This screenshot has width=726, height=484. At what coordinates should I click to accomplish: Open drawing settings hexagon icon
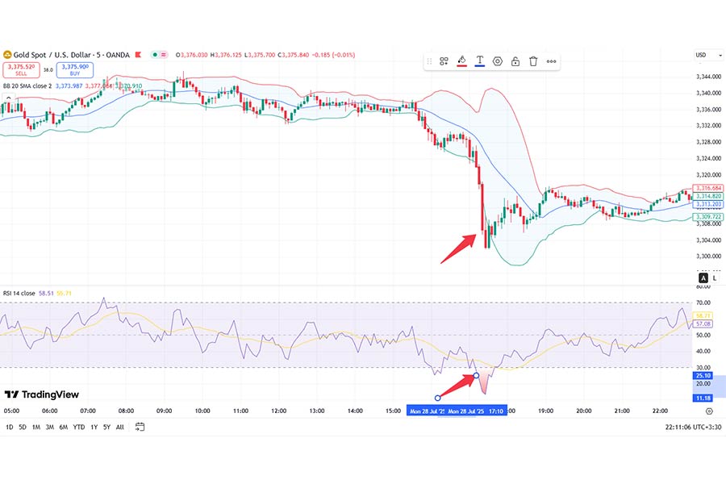[497, 61]
